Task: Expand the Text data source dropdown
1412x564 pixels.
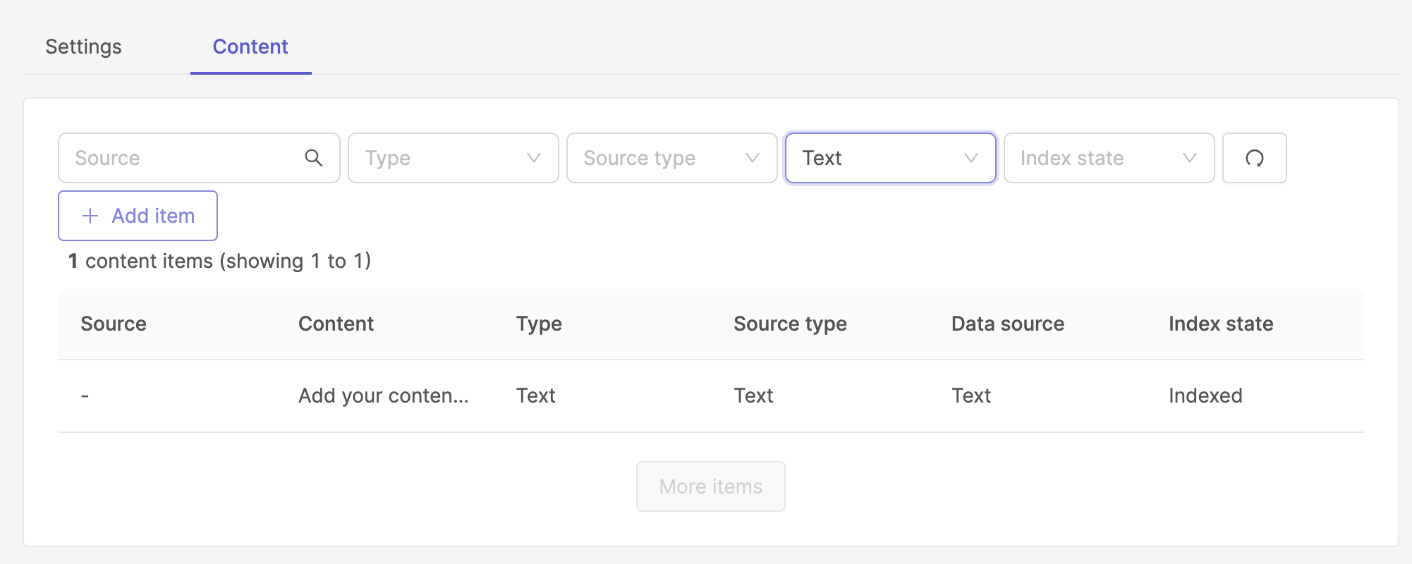Action: pos(890,158)
